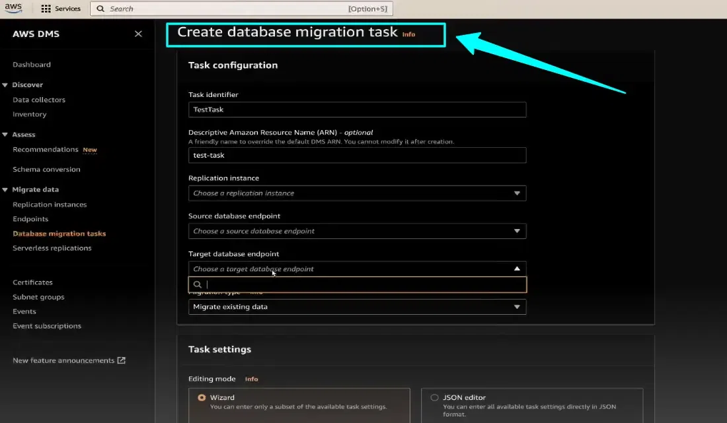Open New feature announcements link
Image resolution: width=727 pixels, height=423 pixels.
click(63, 360)
